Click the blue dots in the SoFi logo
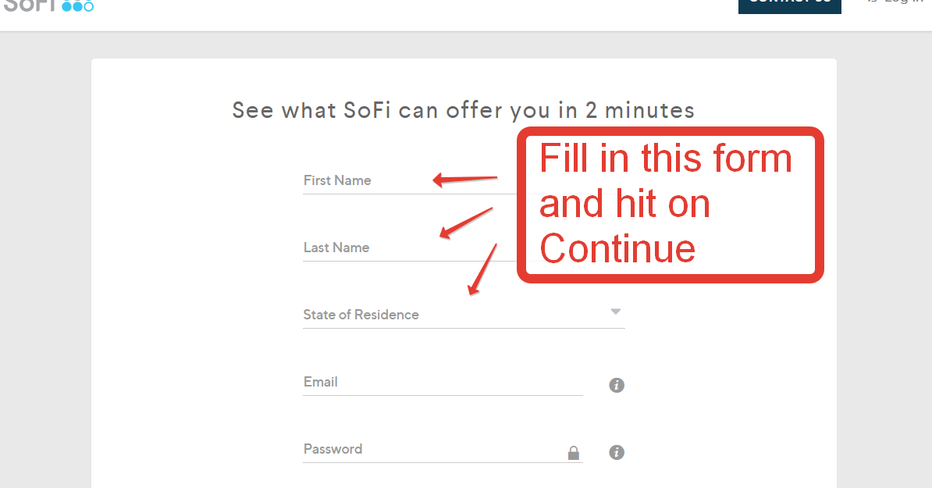The image size is (932, 488). tap(78, 6)
